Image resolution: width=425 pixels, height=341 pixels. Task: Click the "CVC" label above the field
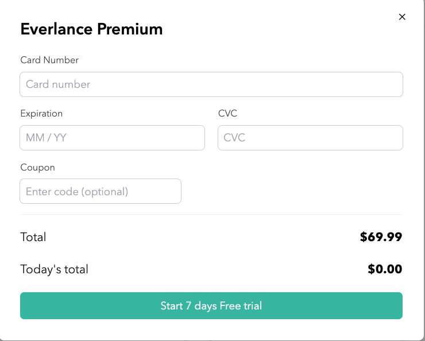point(227,113)
